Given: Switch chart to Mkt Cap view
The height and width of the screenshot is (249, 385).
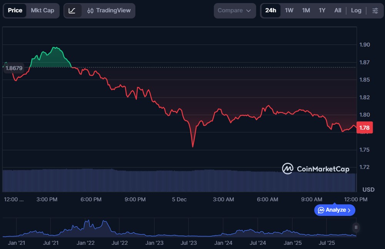Looking at the screenshot, I should click(42, 10).
